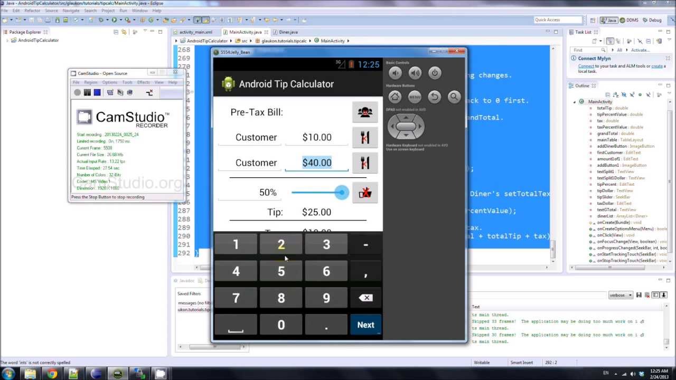Click CamStudio SWF producer toolbar icon
Image resolution: width=676 pixels, height=380 pixels.
pyautogui.click(x=149, y=92)
